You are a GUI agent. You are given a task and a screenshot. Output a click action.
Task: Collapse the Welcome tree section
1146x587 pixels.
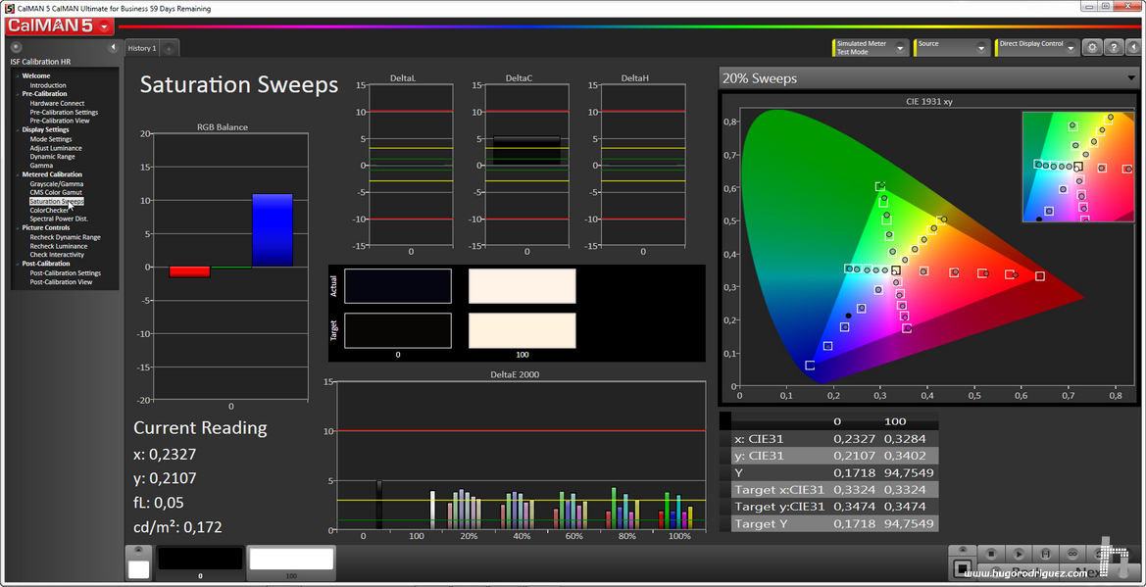pyautogui.click(x=17, y=76)
